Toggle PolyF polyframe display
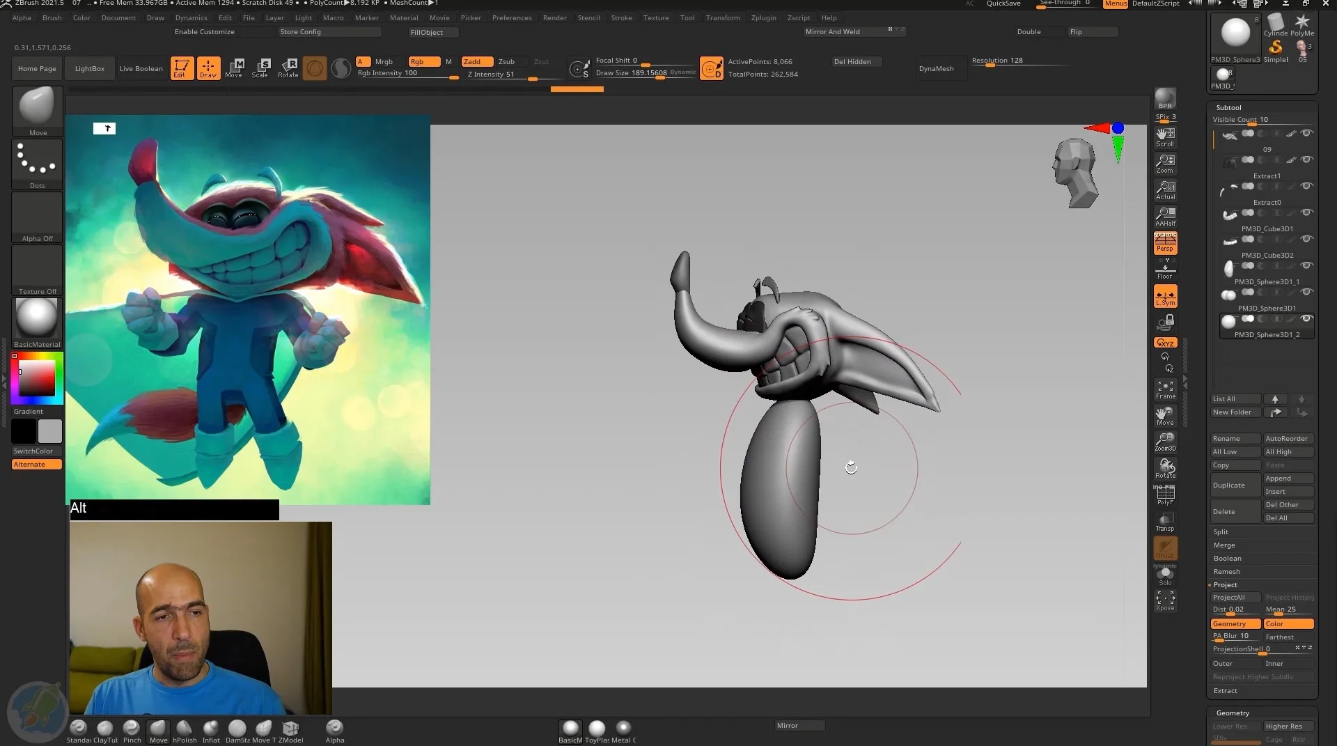Screen dimensions: 1337x746 1165,495
